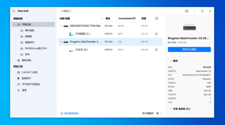Sort by the 容量 column header
Viewport: 225px width, 125px height.
[x=144, y=18]
